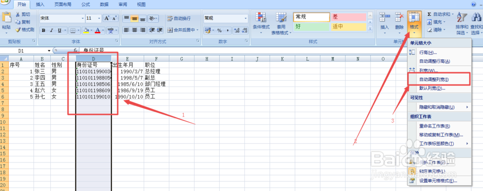Switch to the 页面布局 ribbon tab

point(63,4)
